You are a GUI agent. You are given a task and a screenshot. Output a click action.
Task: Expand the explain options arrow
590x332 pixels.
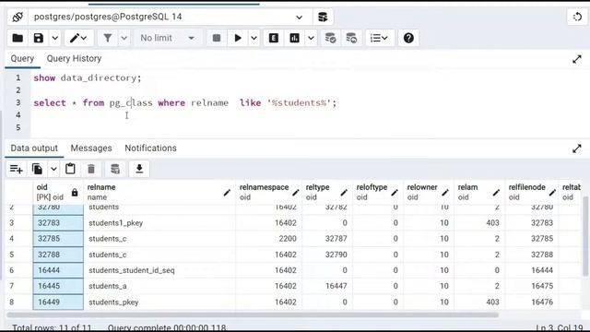tap(311, 38)
